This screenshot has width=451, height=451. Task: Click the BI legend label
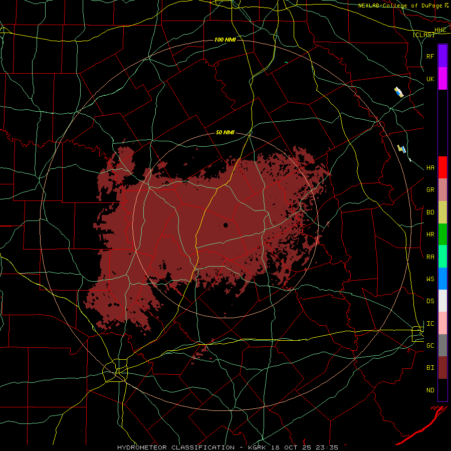430,368
